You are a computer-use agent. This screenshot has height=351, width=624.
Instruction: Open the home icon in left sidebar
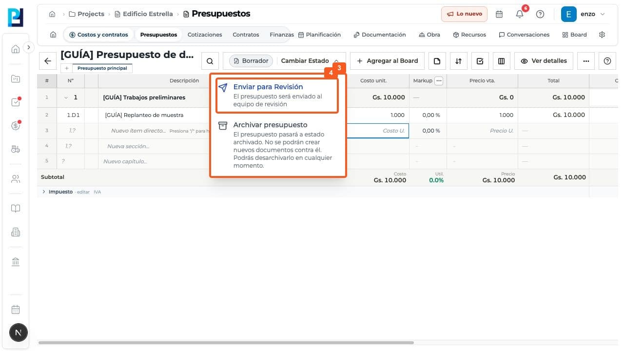[16, 49]
